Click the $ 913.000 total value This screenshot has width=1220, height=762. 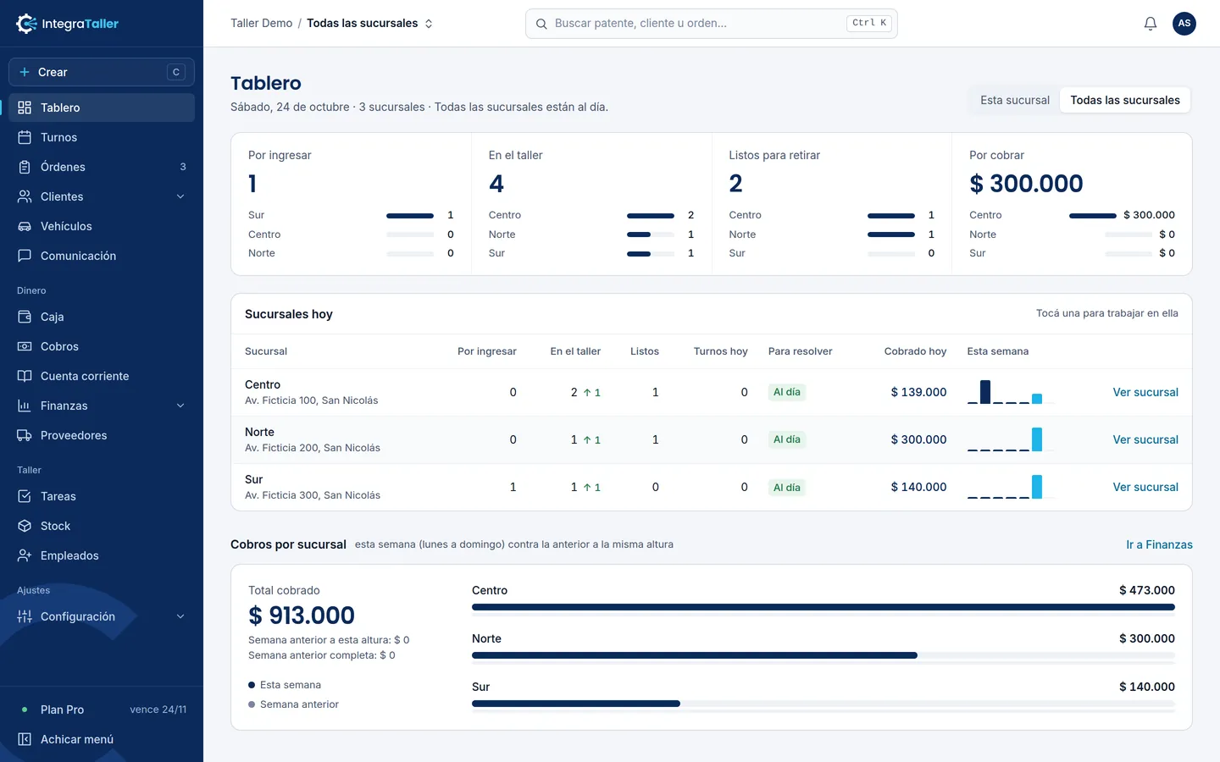pos(302,616)
